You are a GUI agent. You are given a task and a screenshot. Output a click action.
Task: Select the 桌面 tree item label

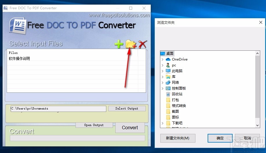[x=170, y=54]
